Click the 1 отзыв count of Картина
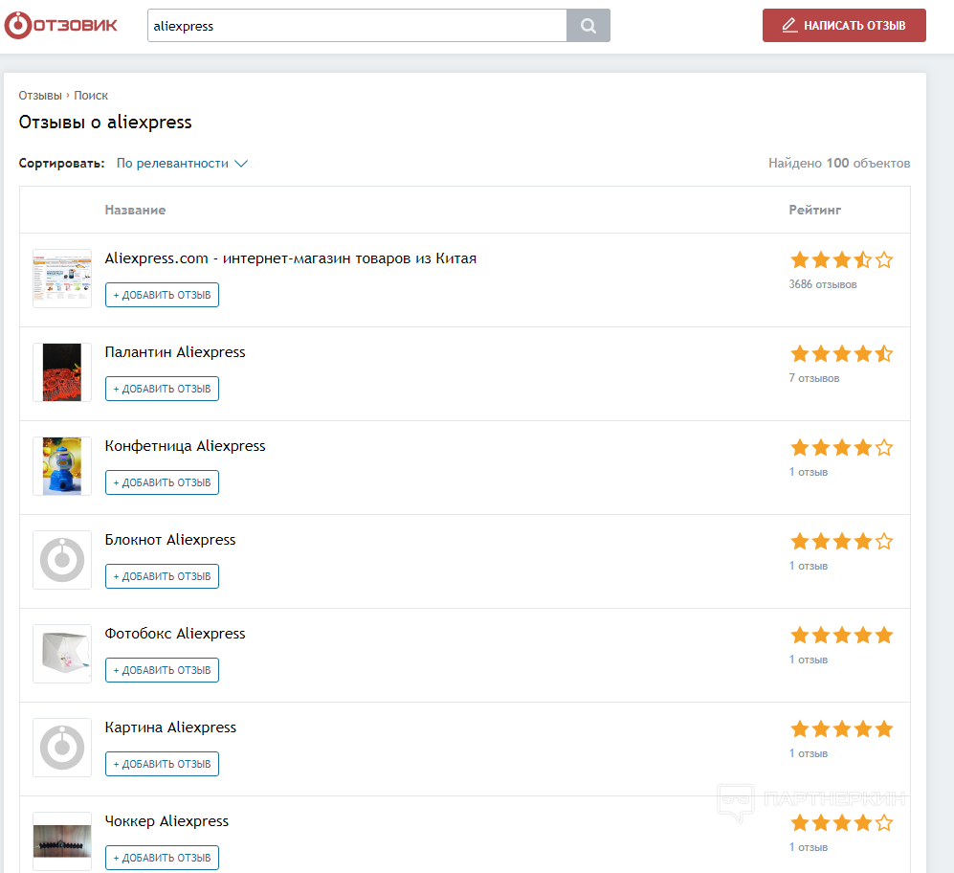This screenshot has width=954, height=873. (808, 753)
